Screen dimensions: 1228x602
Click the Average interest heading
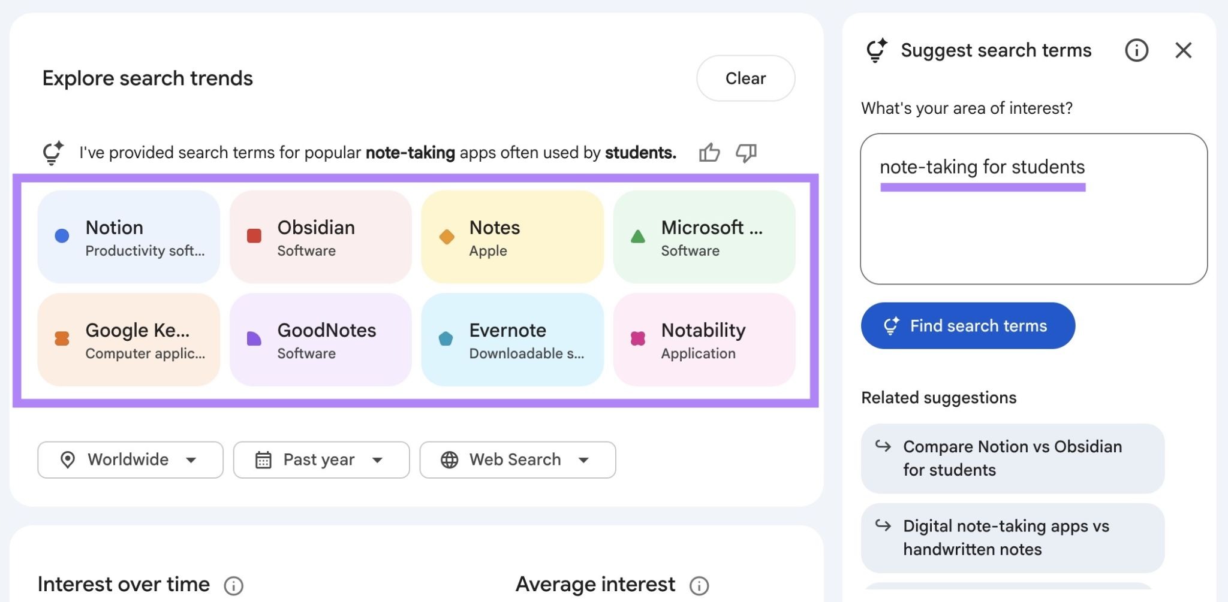(595, 585)
